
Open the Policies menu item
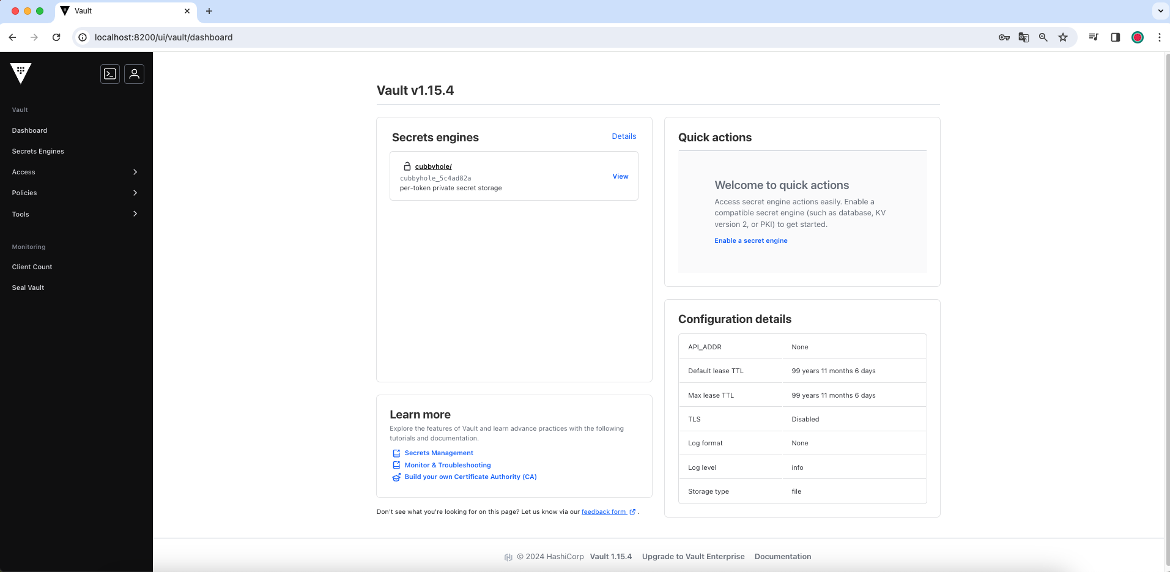[x=24, y=193]
